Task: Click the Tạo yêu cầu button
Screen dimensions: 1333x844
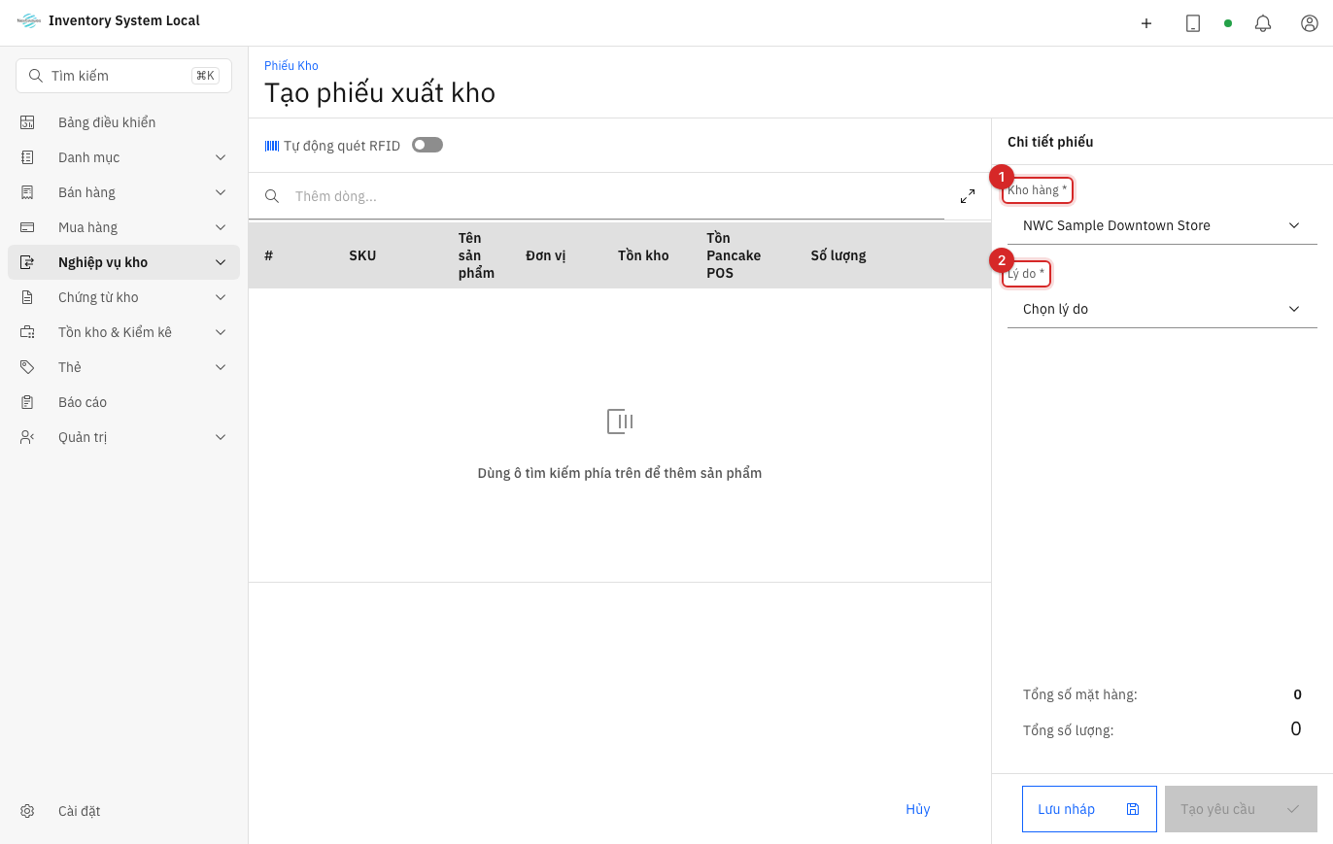Action: (1241, 809)
